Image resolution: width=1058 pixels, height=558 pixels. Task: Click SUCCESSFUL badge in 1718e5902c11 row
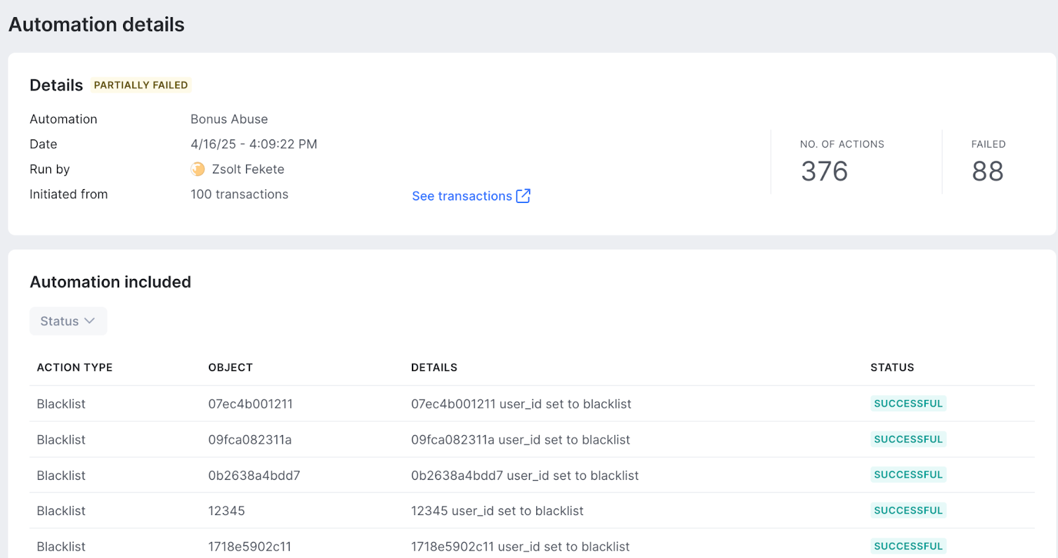click(909, 546)
